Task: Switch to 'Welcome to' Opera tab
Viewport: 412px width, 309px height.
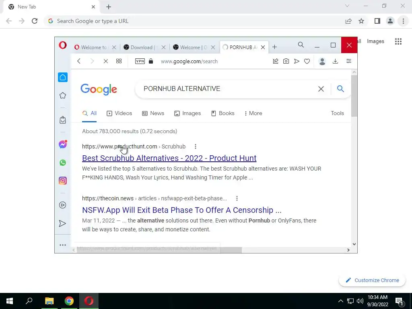Action: tap(93, 47)
